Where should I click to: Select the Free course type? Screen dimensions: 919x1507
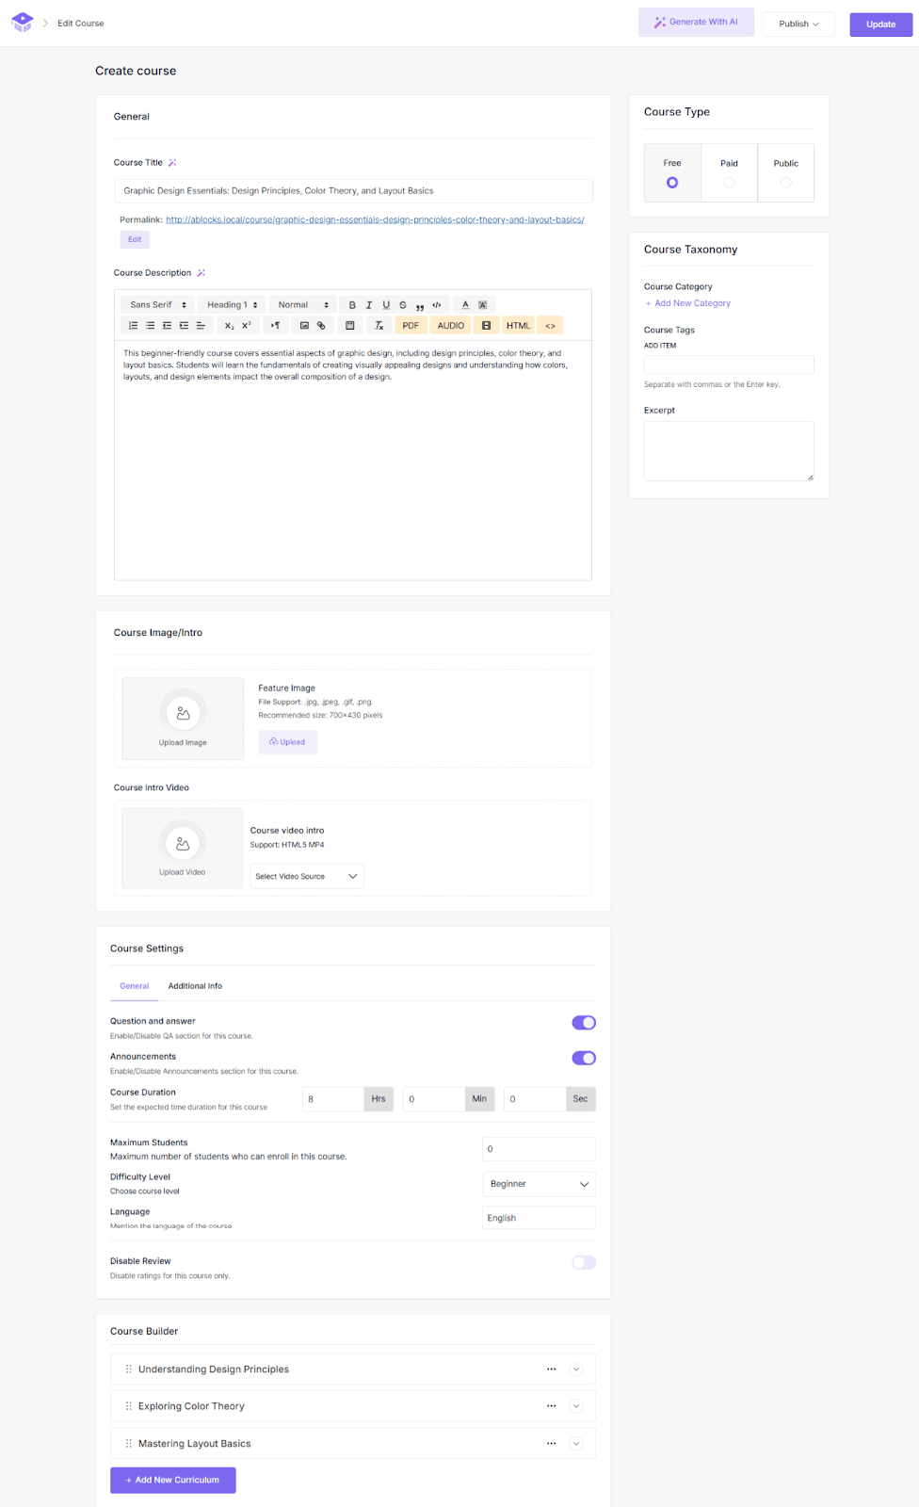(672, 173)
